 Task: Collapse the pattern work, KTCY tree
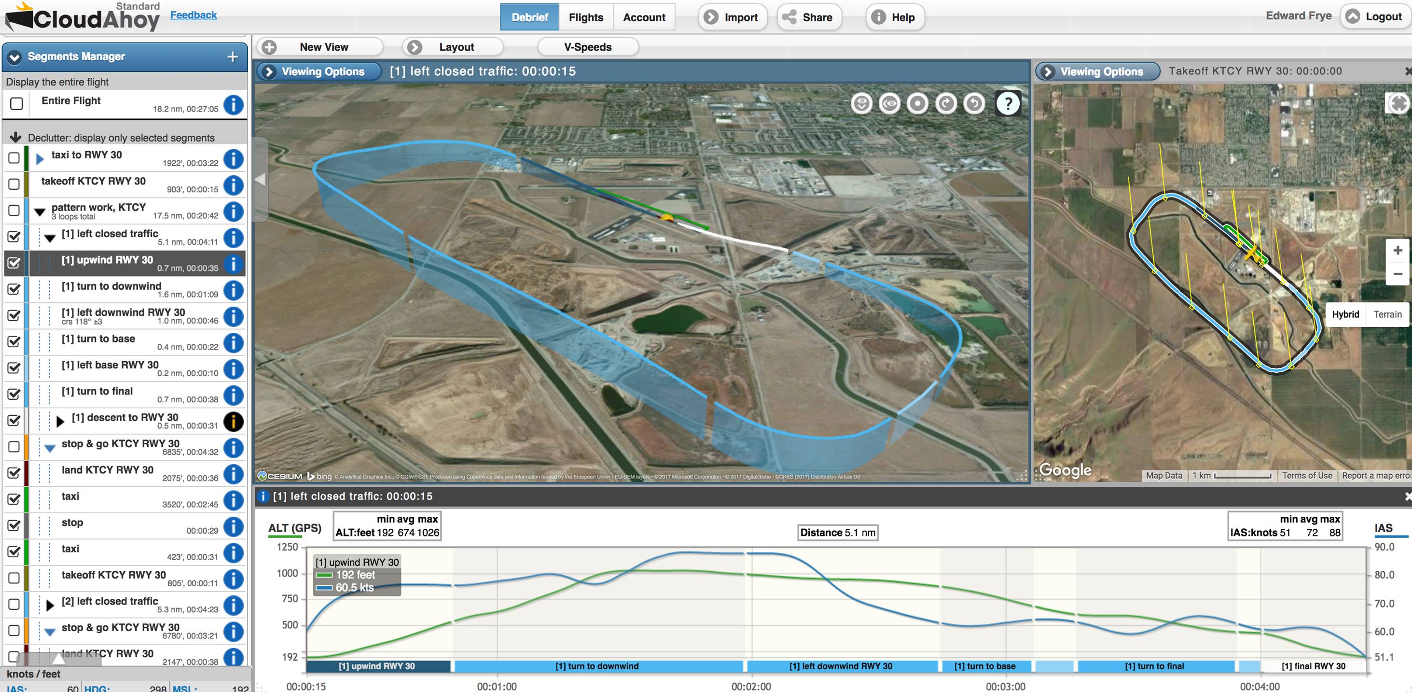pos(40,212)
